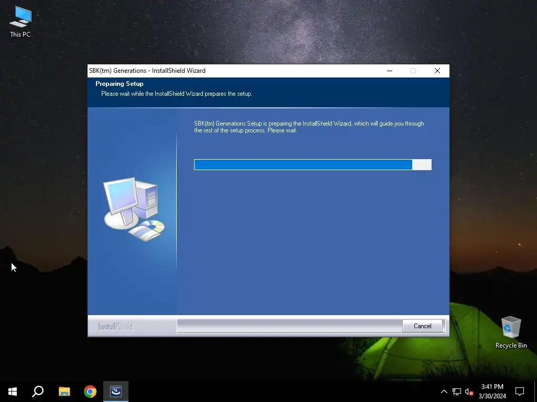Screen dimensions: 537x402
Task: Expand hidden system tray icons chevron
Action: (444, 392)
